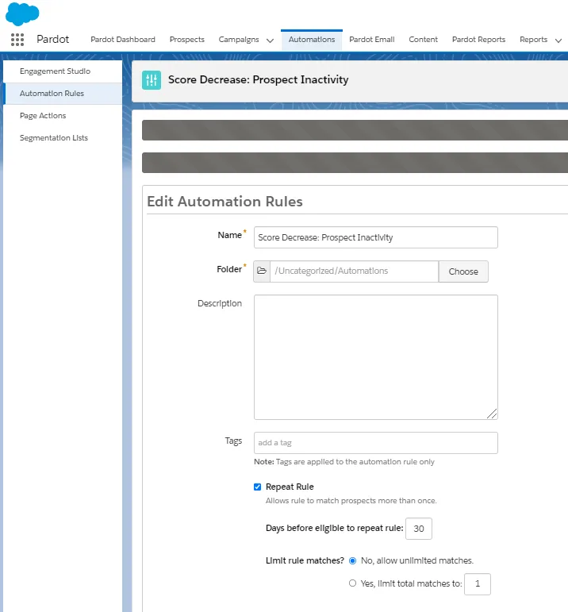Click the limit total matches number field

click(x=477, y=584)
